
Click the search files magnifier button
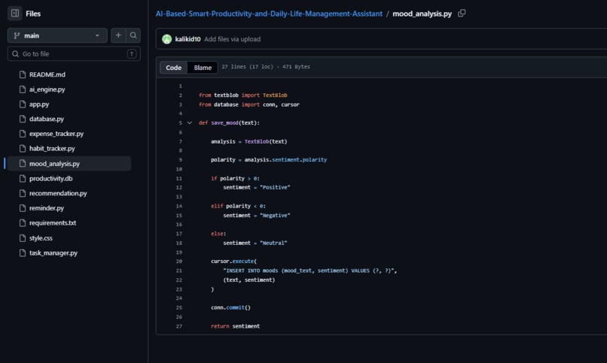(133, 35)
